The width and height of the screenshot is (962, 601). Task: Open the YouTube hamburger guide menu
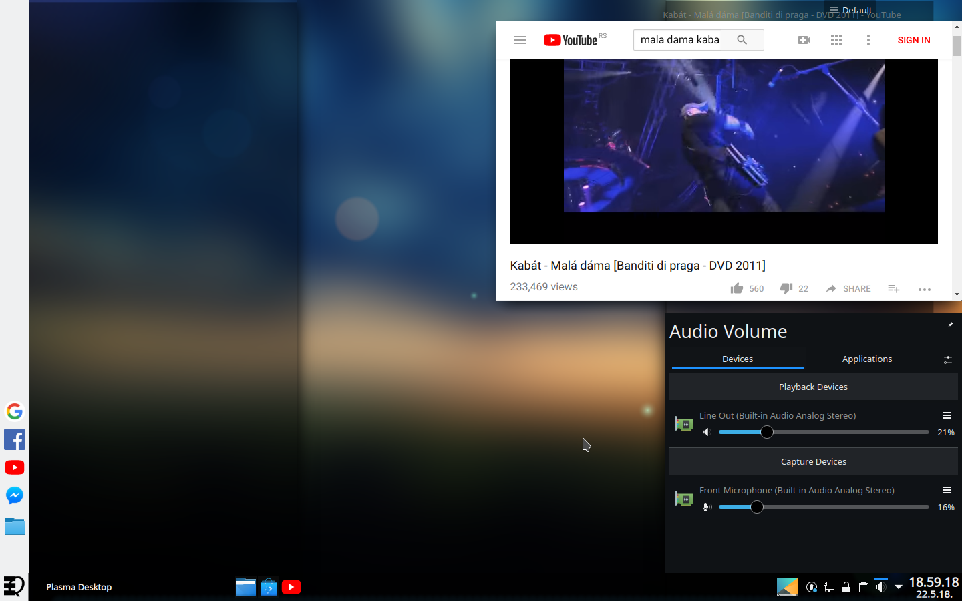tap(520, 40)
